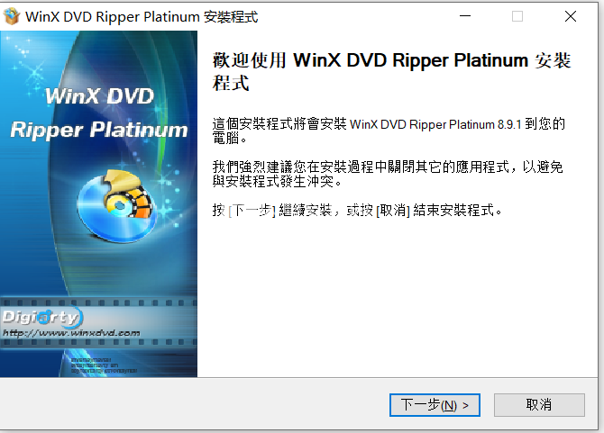Close the installer window
This screenshot has width=604, height=433.
click(571, 16)
